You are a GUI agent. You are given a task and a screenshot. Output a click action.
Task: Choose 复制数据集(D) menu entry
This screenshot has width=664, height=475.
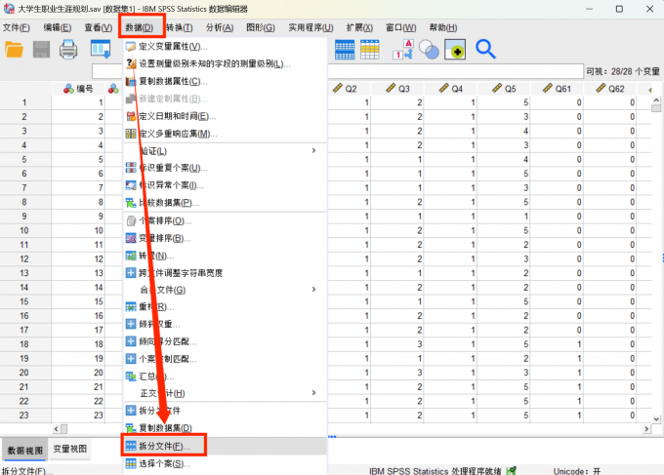tap(226, 428)
